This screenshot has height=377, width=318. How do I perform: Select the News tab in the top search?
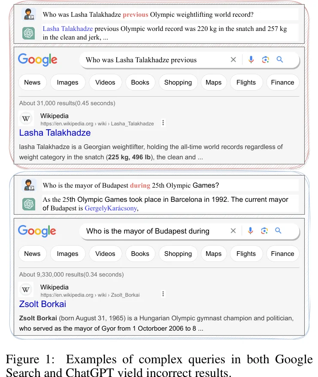32,82
